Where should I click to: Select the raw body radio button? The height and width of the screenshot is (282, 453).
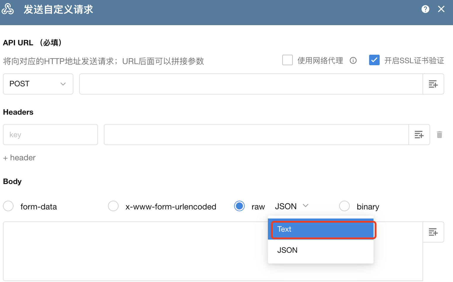239,206
